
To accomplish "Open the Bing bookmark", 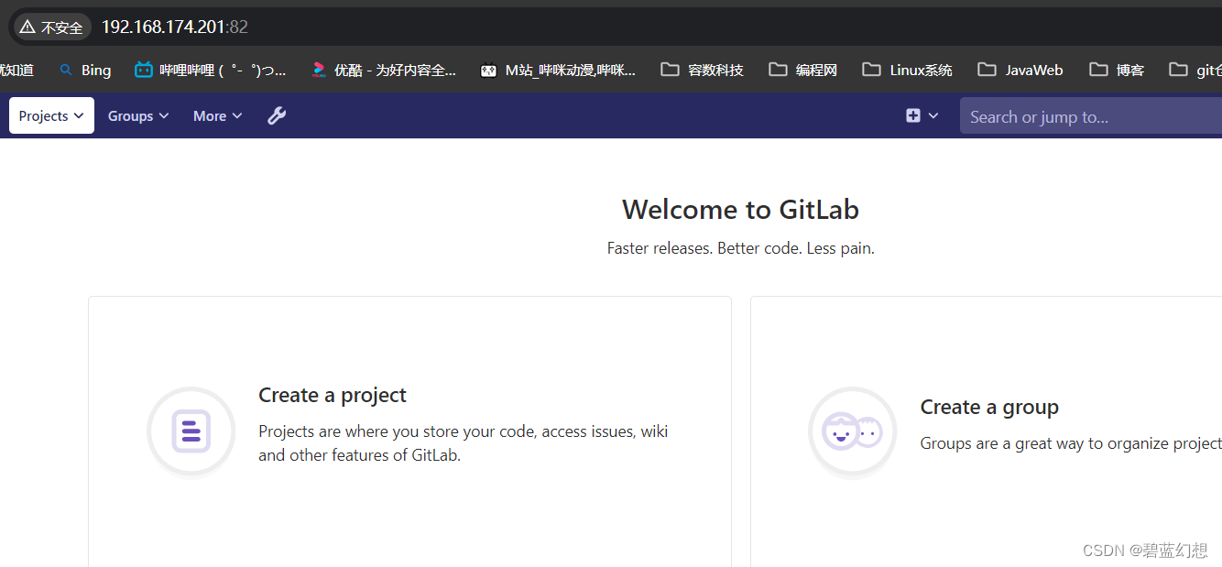I will pos(84,70).
